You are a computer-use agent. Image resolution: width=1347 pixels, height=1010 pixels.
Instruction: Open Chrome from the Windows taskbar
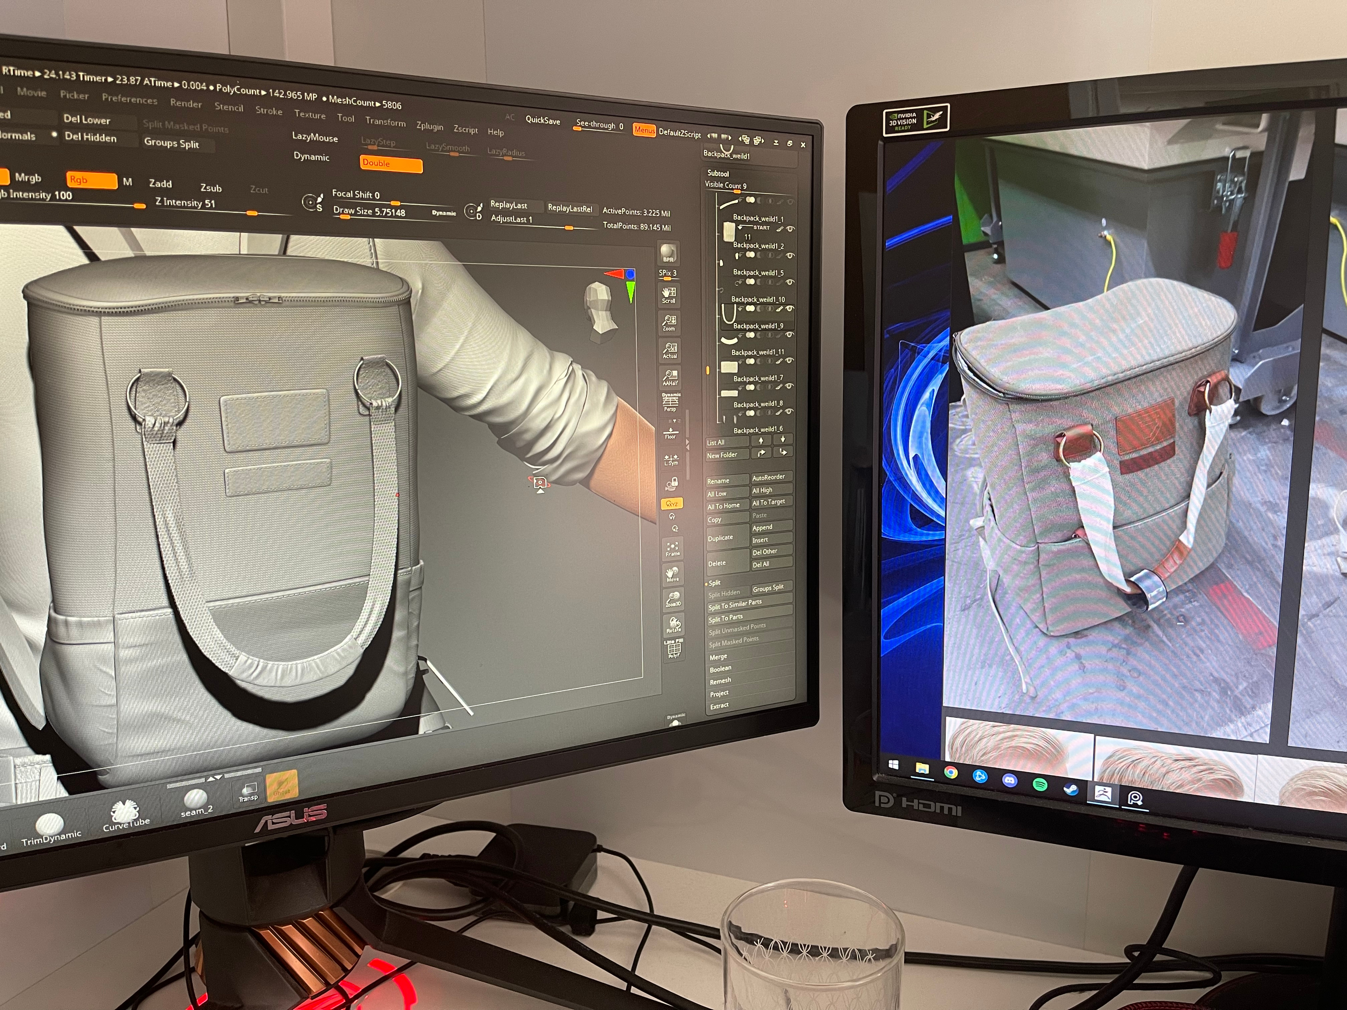[x=951, y=773]
